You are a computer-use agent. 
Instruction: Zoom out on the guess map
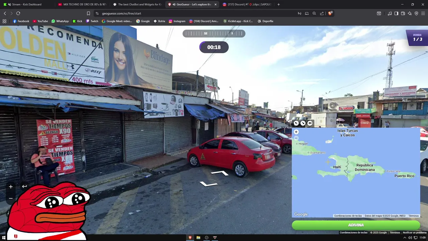tap(296, 138)
